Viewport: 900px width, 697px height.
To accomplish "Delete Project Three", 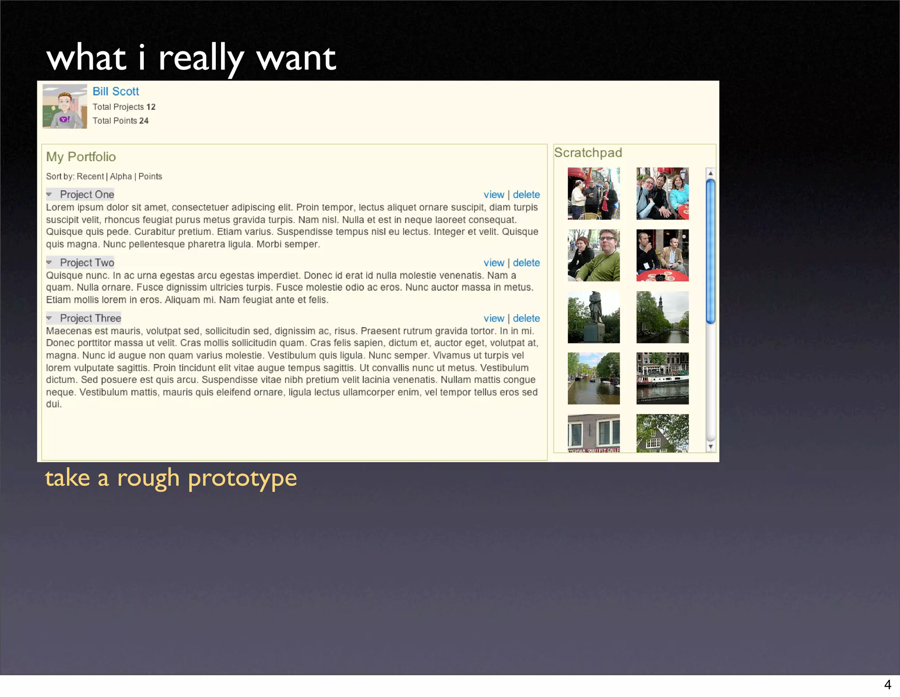I will 526,318.
